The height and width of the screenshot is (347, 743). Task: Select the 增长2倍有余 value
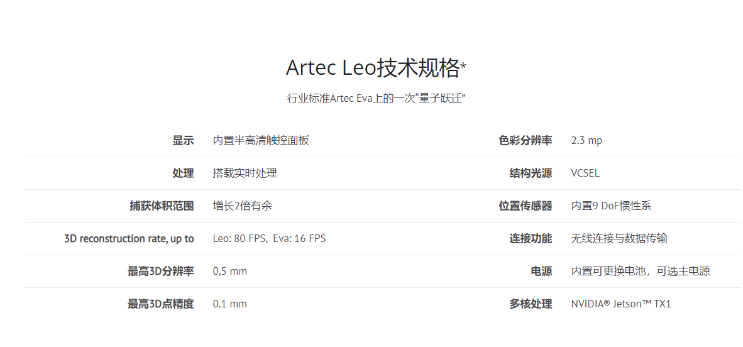point(243,206)
